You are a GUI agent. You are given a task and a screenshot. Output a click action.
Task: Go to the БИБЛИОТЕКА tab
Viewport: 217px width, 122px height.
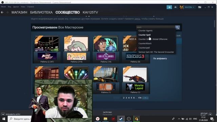click(x=41, y=12)
